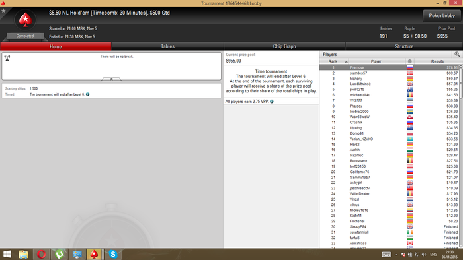Select the row for player Premove
Image resolution: width=463 pixels, height=260 pixels.
click(x=389, y=67)
